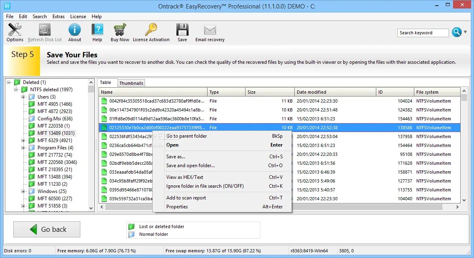
Task: Collapse the NTFS deleted (1997) node
Action: click(16, 90)
